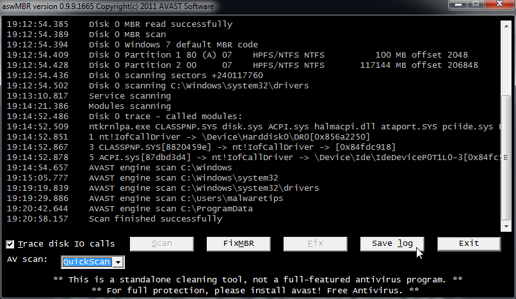Click the log scrollbar down arrow
Viewport: 516px width, 299px height.
(506, 226)
